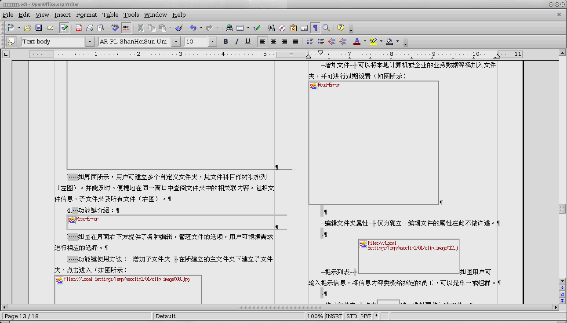Open the Table menu
Image resolution: width=567 pixels, height=323 pixels.
(x=110, y=15)
